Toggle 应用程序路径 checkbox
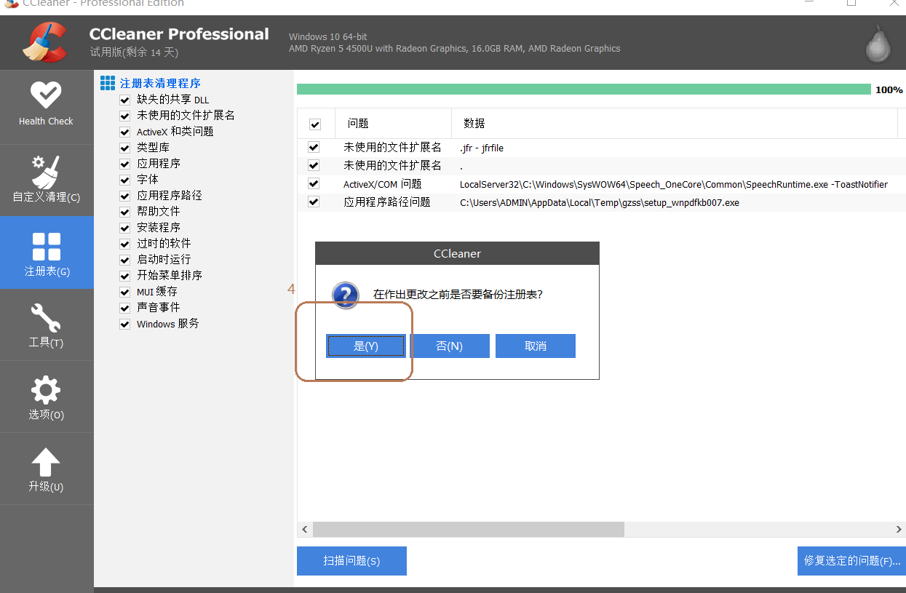906x593 pixels. click(x=124, y=196)
